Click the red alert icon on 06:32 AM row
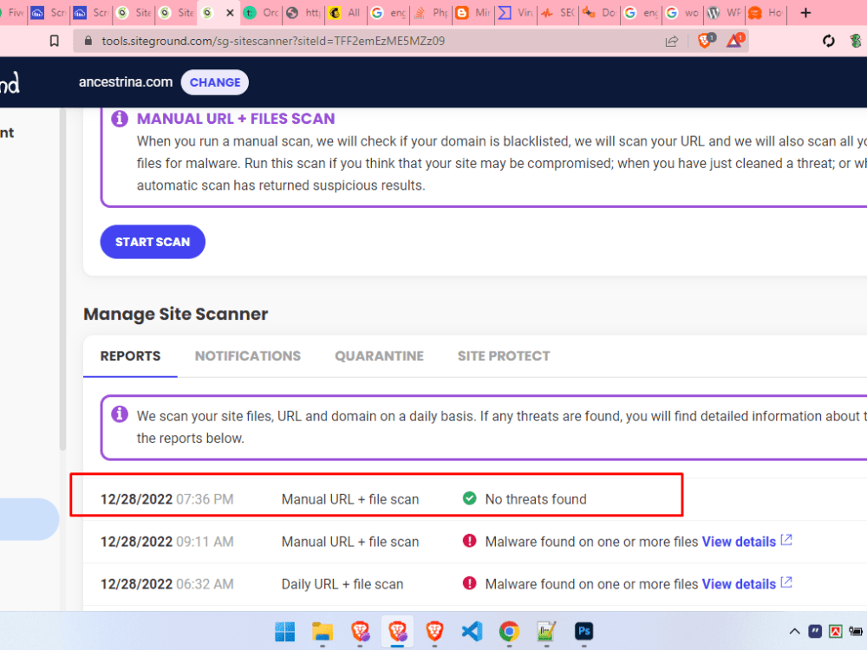867x650 pixels. coord(469,583)
